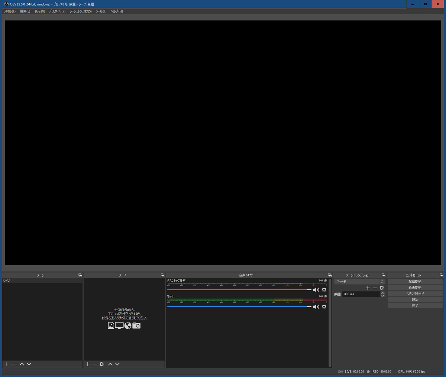Undock the シーン panel

80,275
